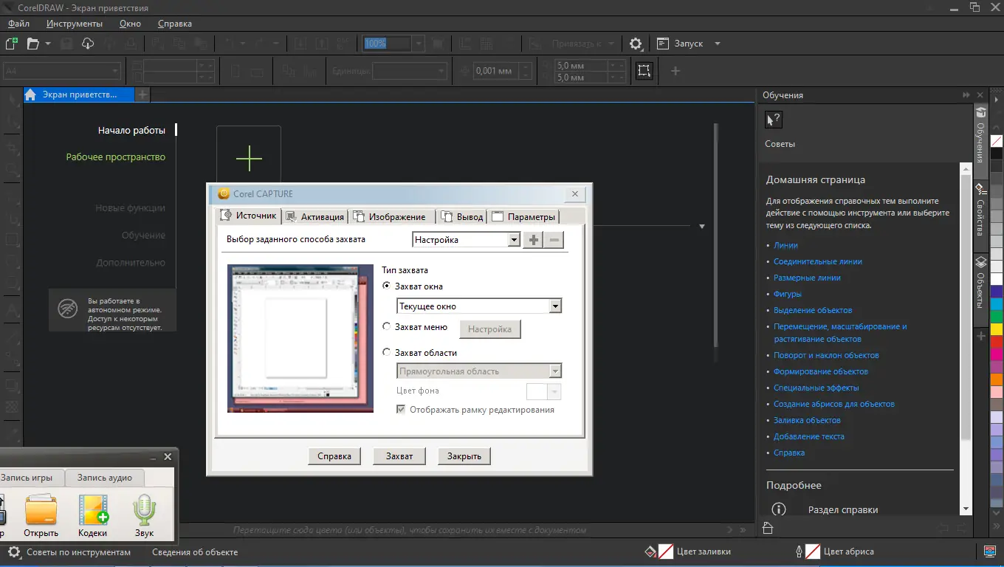Open the 'Инструменты' menu
The width and height of the screenshot is (1004, 567).
[x=74, y=24]
